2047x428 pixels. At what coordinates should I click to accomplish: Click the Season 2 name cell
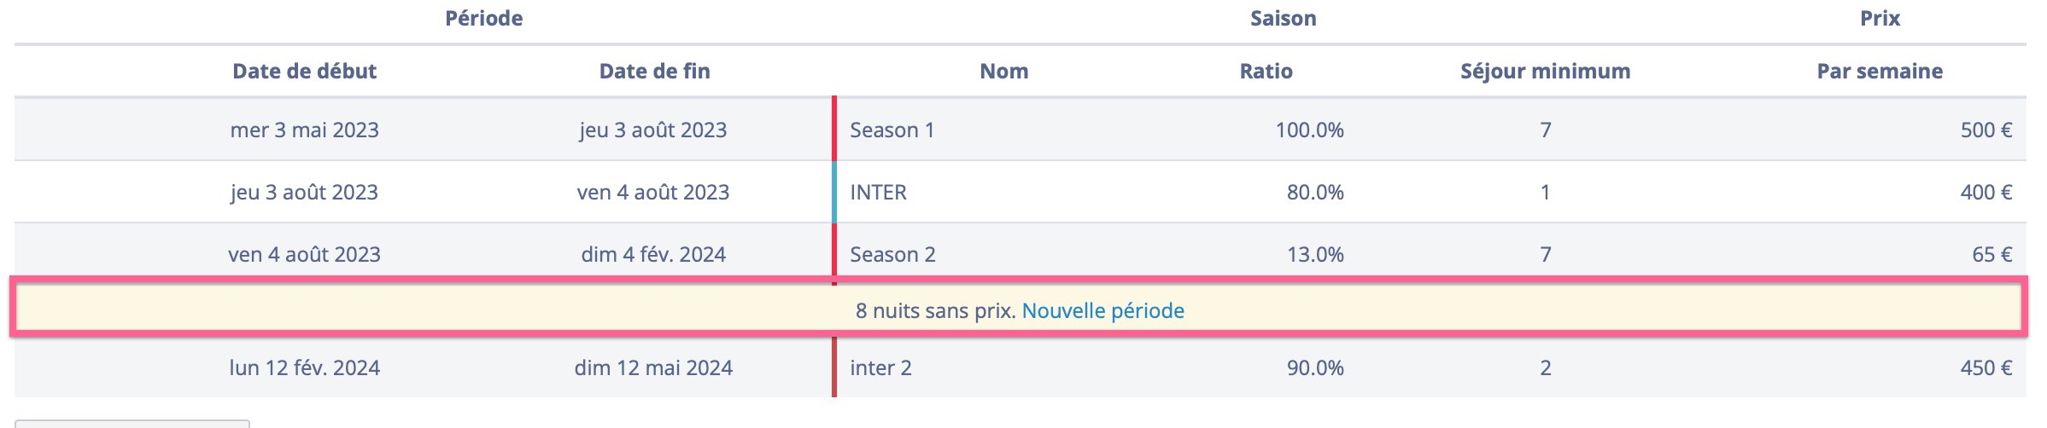pyautogui.click(x=892, y=254)
